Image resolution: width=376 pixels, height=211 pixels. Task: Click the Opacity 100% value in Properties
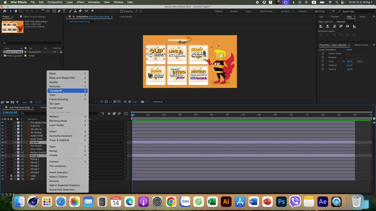[350, 69]
